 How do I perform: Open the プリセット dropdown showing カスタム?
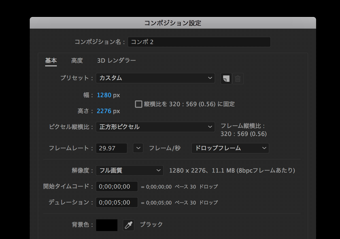point(155,78)
